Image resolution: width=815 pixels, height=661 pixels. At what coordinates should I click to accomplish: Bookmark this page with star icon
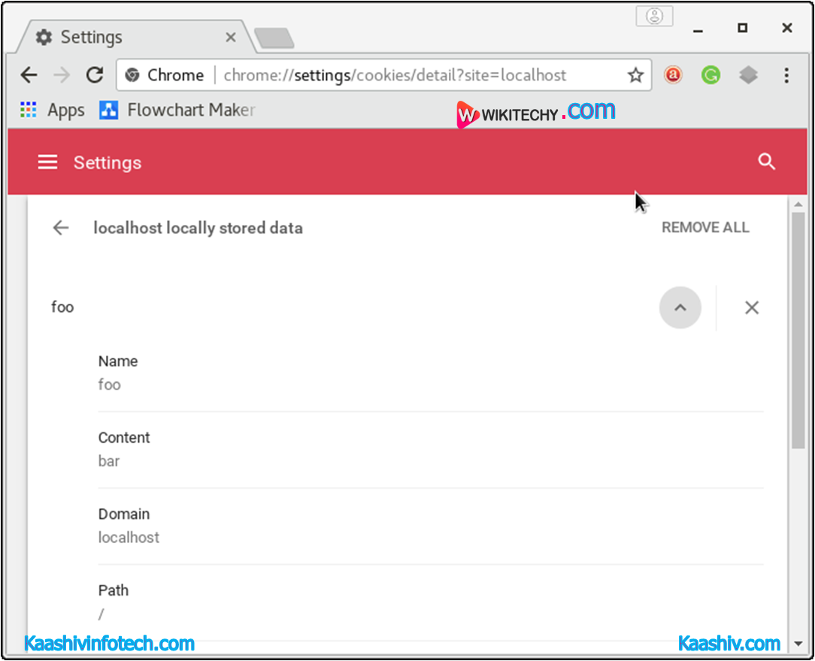point(635,75)
